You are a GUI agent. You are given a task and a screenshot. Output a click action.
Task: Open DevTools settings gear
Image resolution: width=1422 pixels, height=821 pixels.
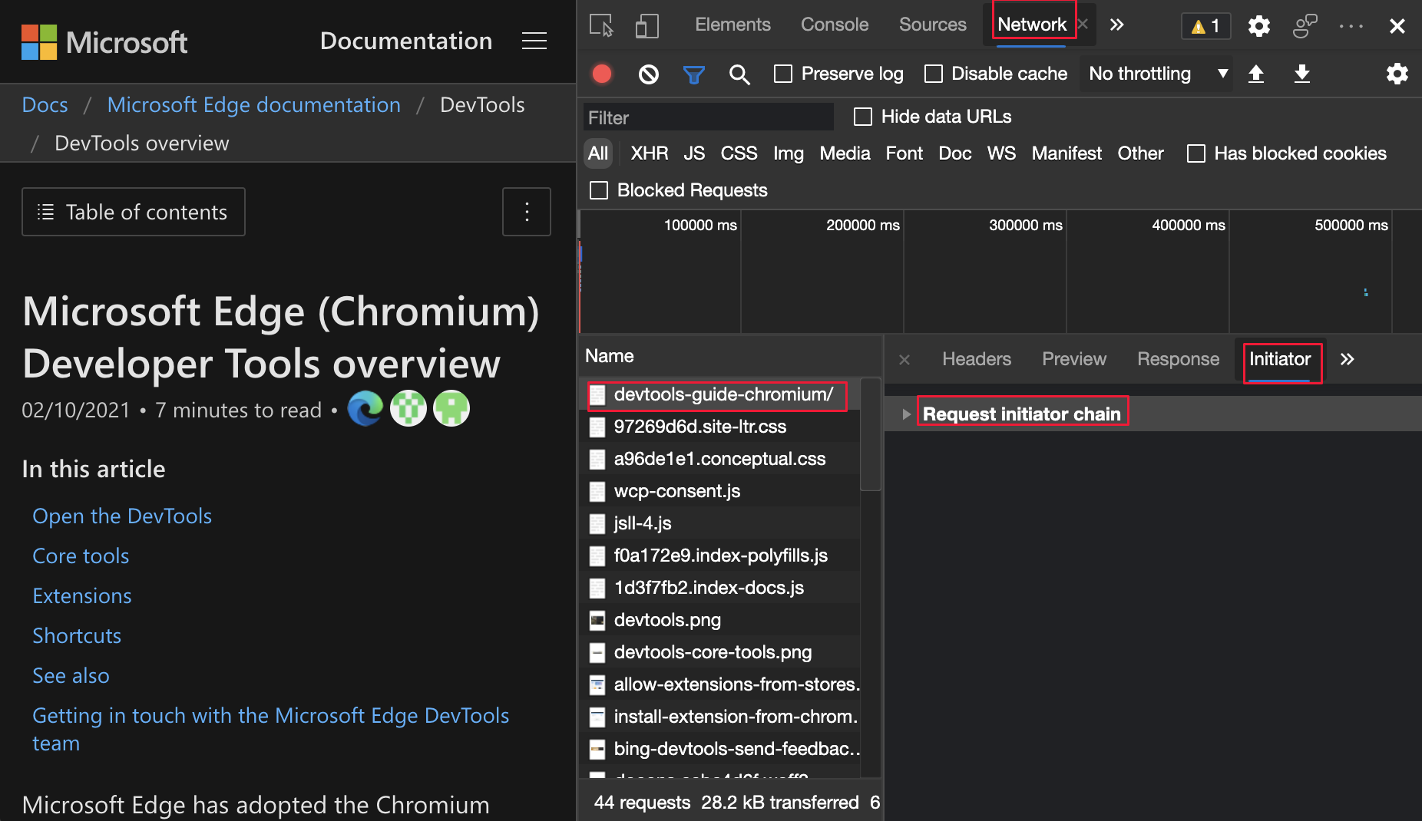coord(1258,25)
